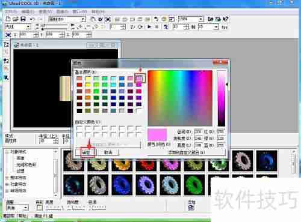Click the Open file icon in toolbar

pos(16,19)
